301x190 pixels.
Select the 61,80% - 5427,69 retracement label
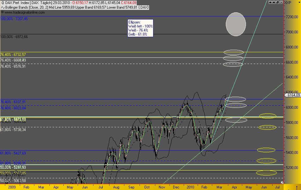[x=13, y=153]
